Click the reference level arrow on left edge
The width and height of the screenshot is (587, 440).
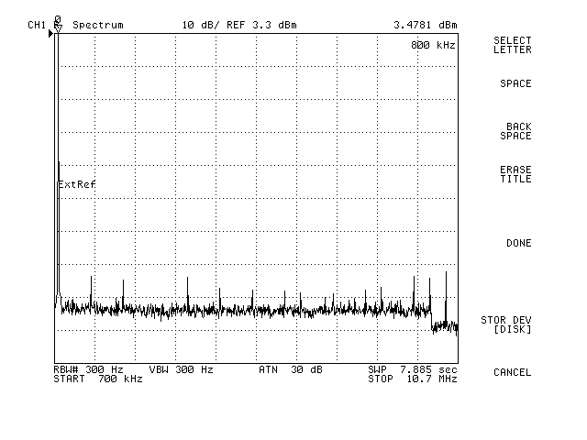point(52,34)
